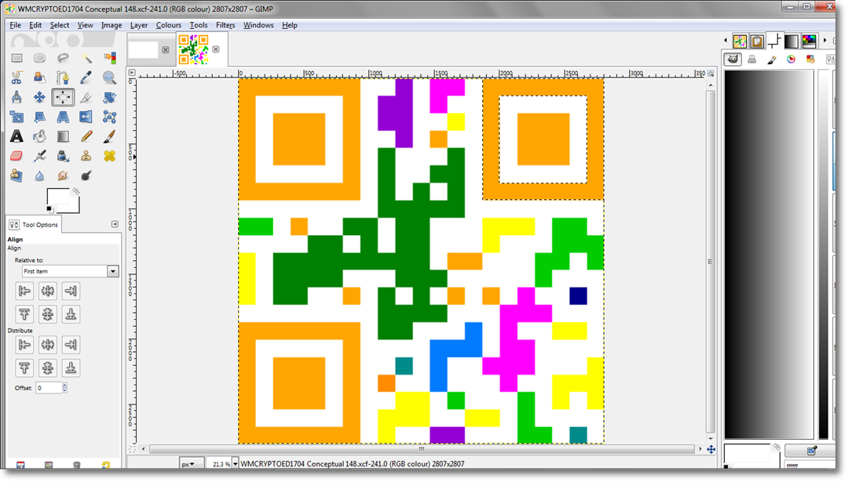
Task: Align top edge of target button
Action: (x=24, y=314)
